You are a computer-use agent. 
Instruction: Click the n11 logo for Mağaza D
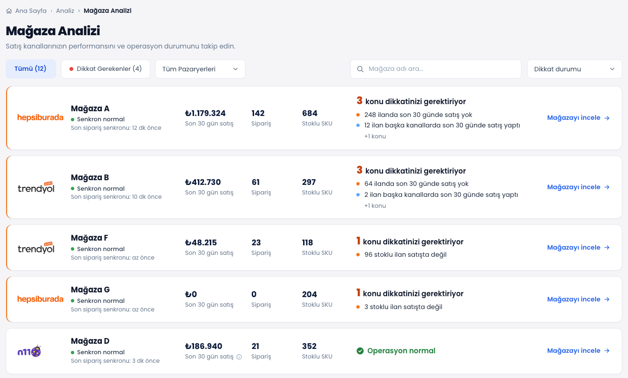[29, 351]
